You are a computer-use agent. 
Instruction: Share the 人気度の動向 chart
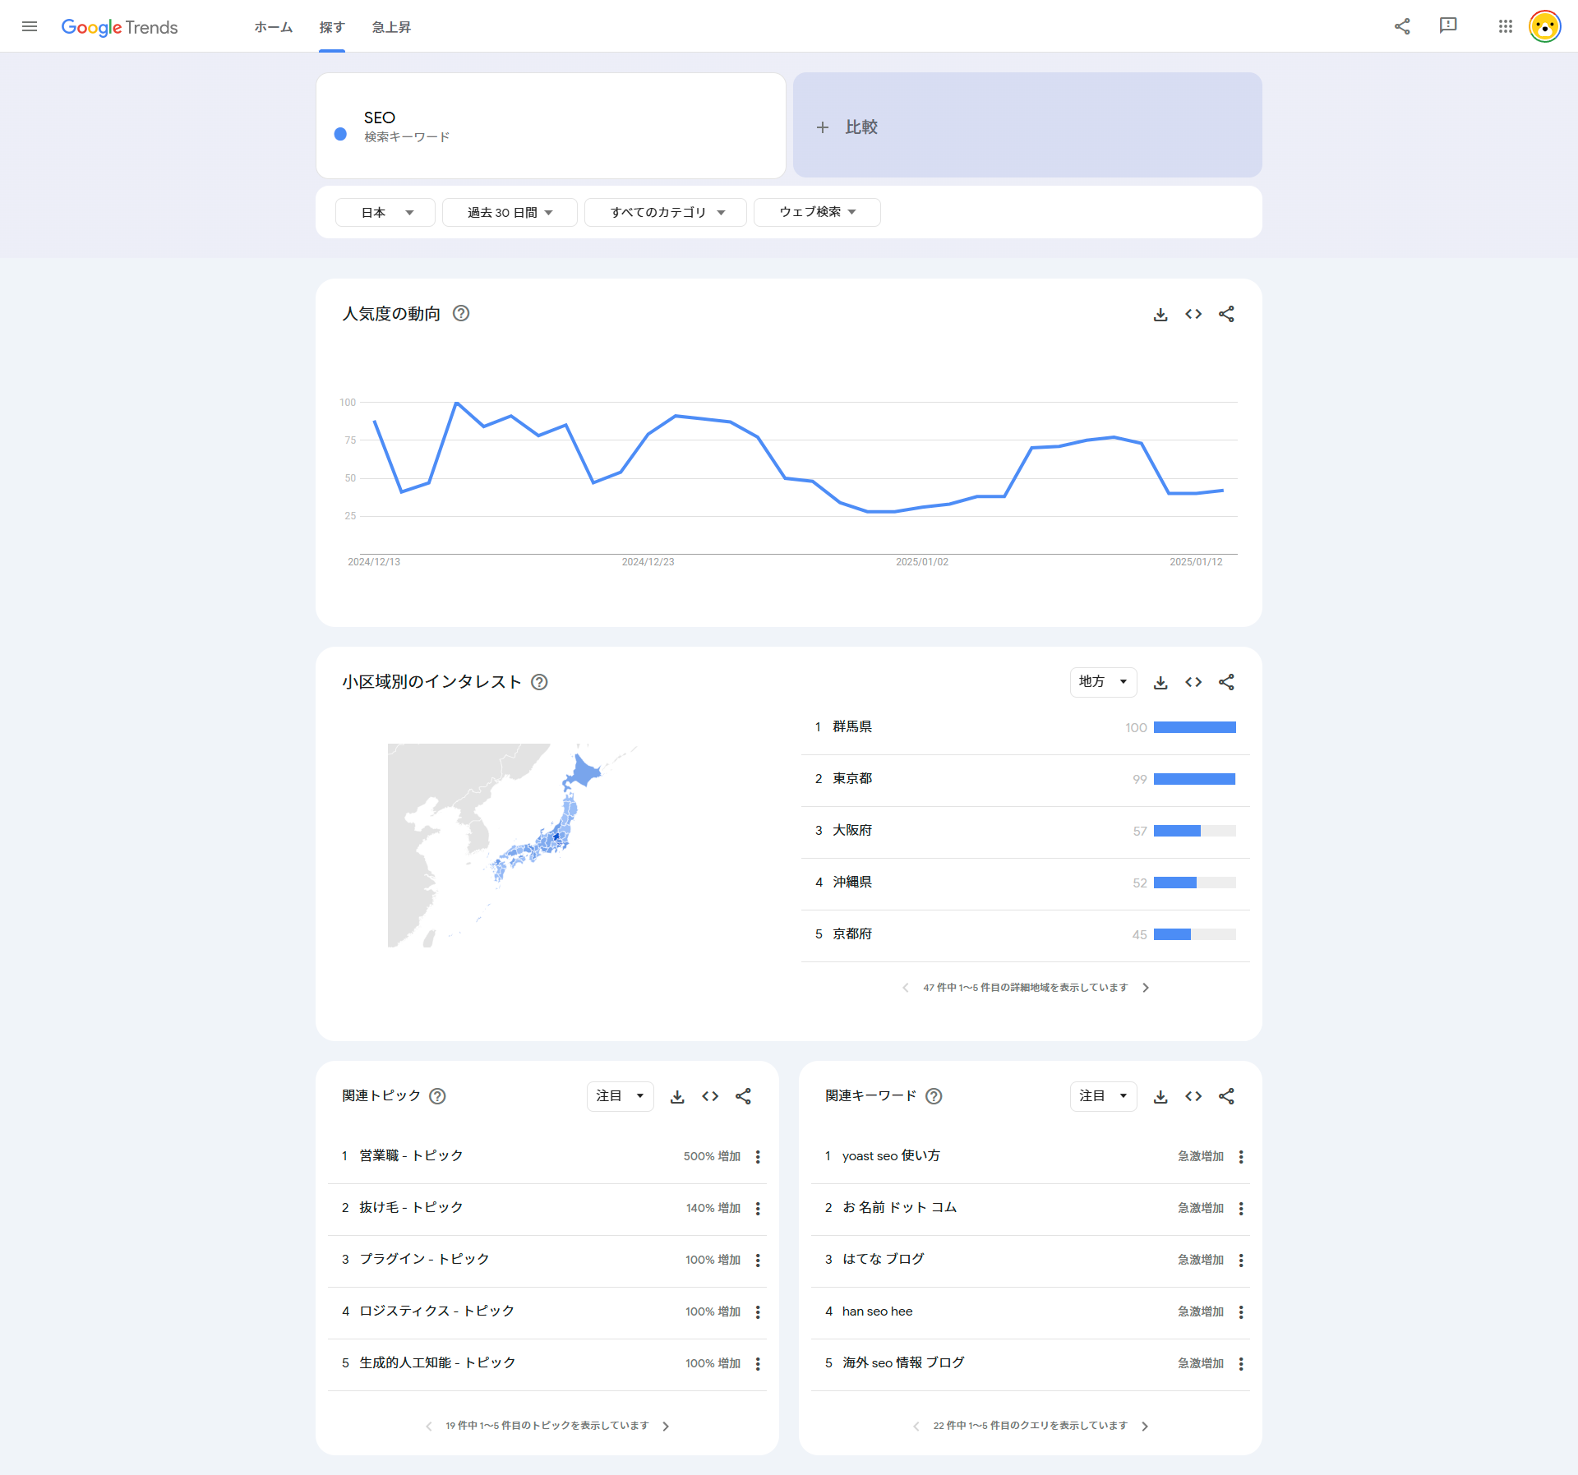click(1225, 314)
